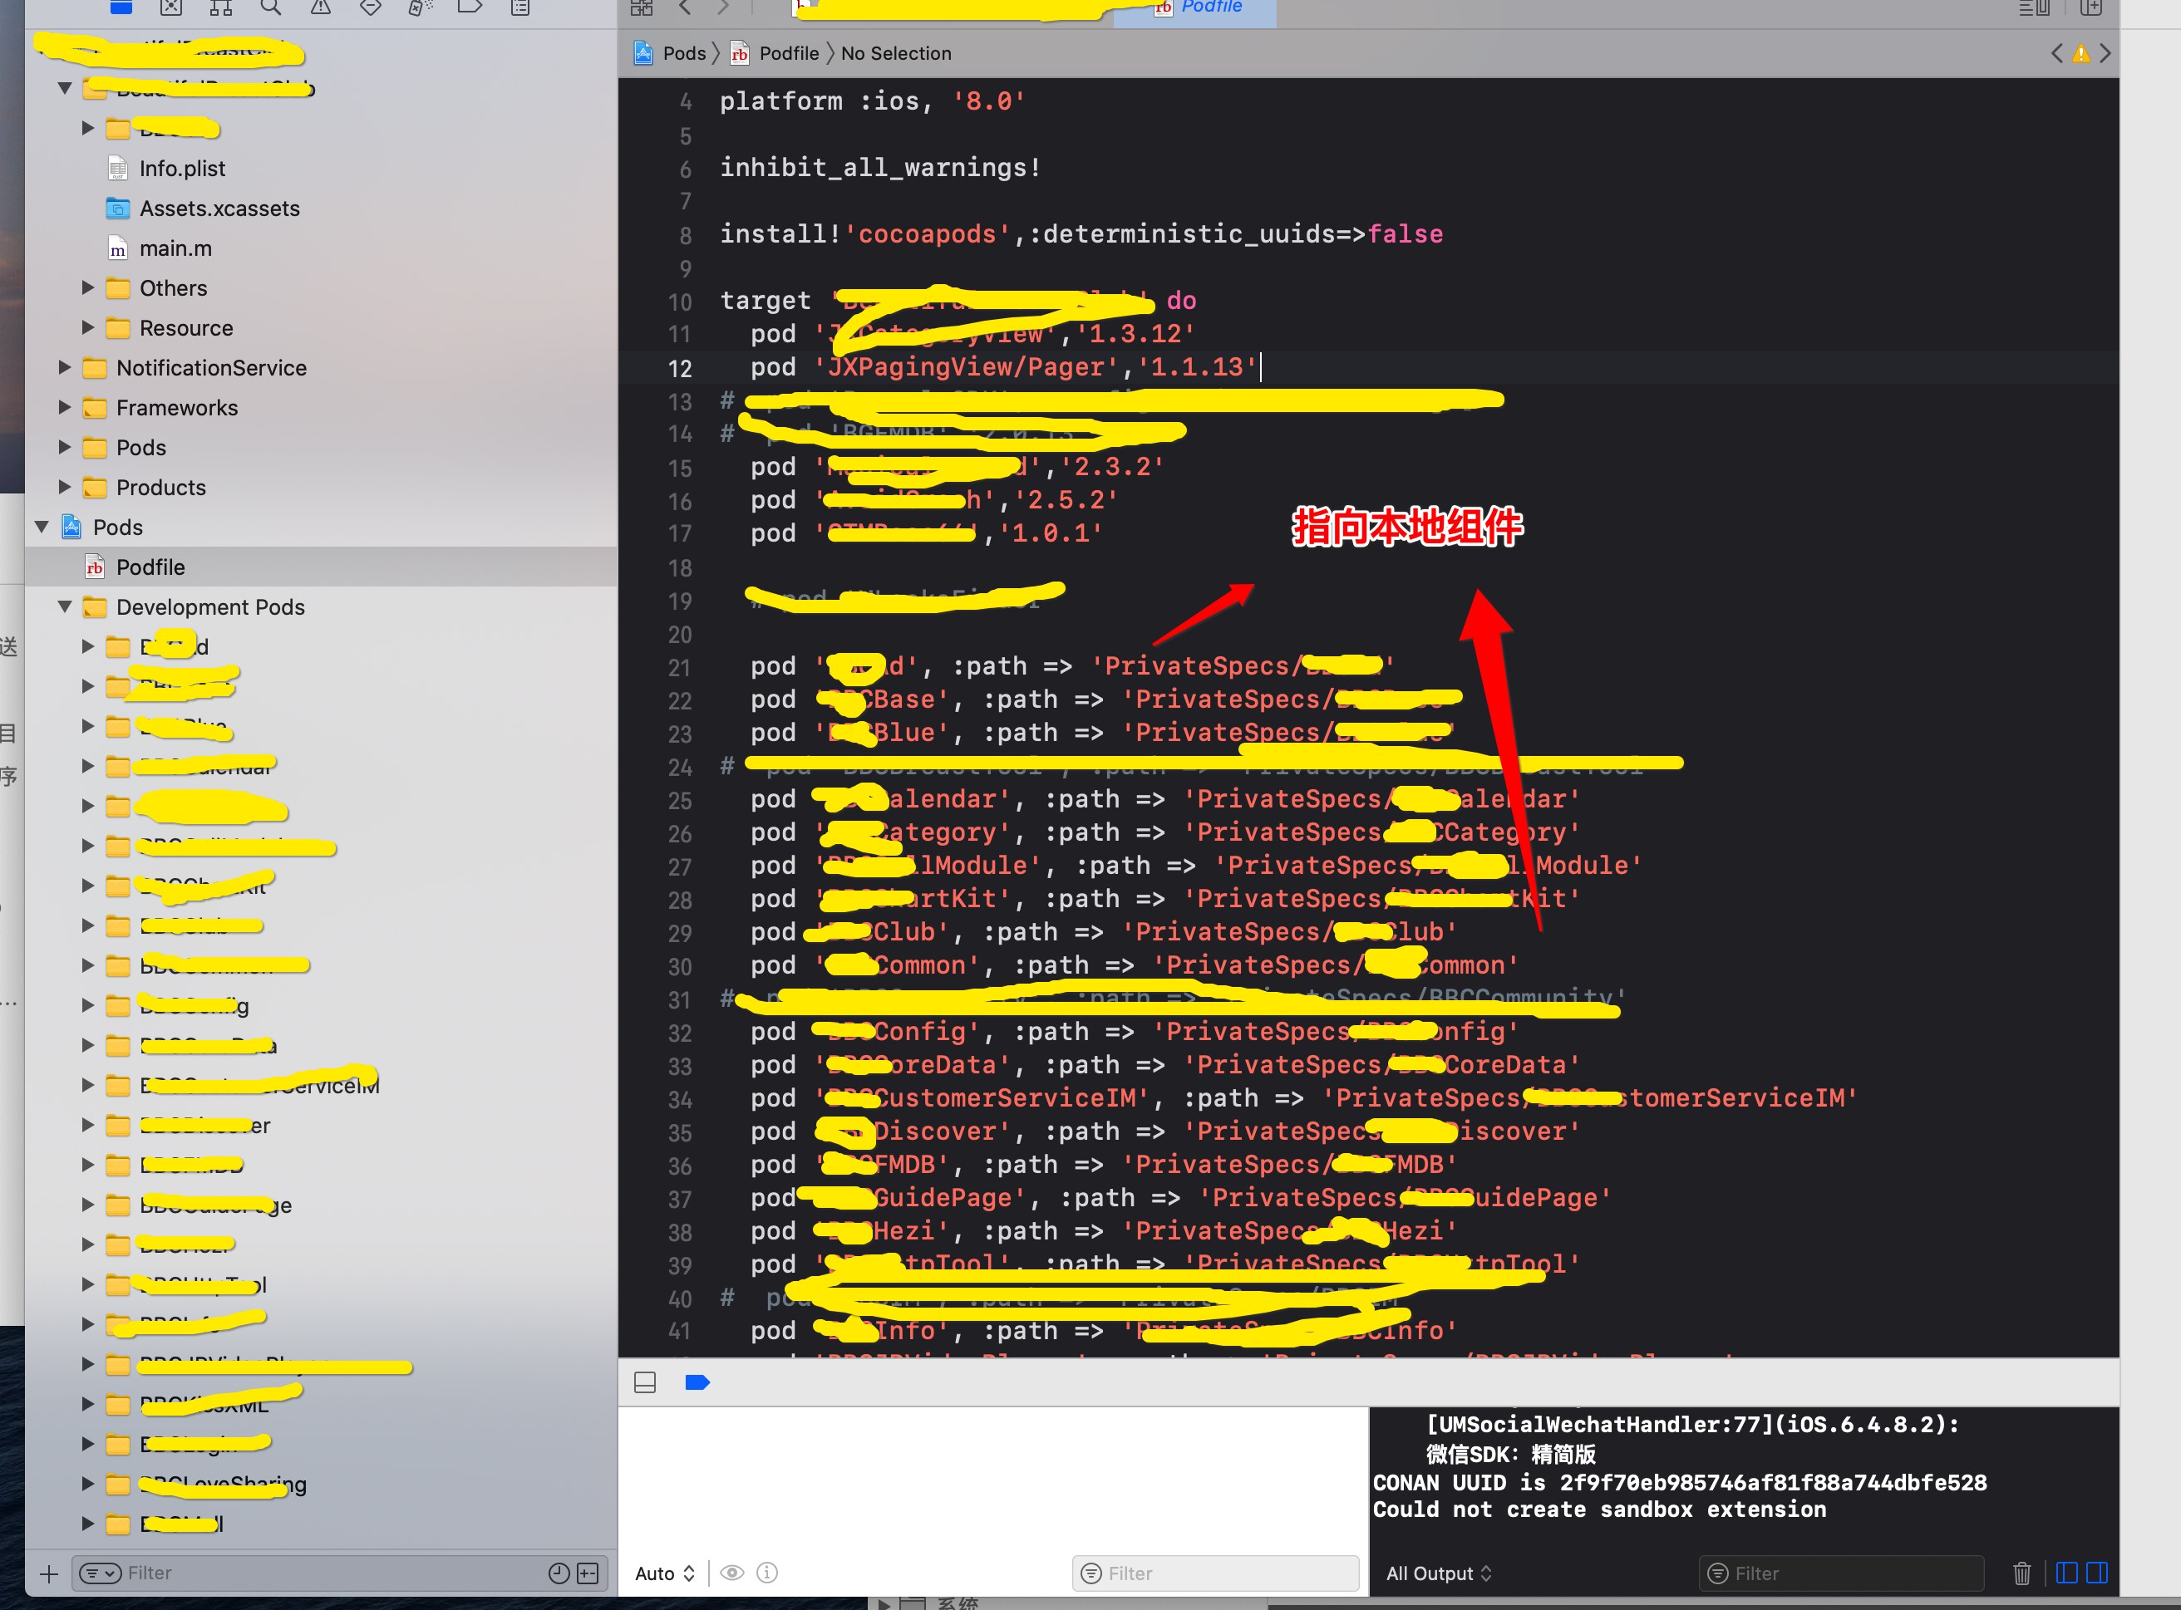Select Info.plist in the navigator

(181, 169)
